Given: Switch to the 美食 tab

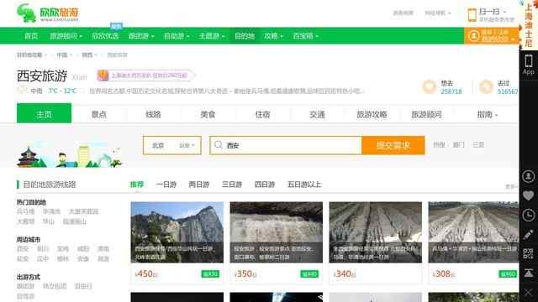Looking at the screenshot, I should point(208,114).
